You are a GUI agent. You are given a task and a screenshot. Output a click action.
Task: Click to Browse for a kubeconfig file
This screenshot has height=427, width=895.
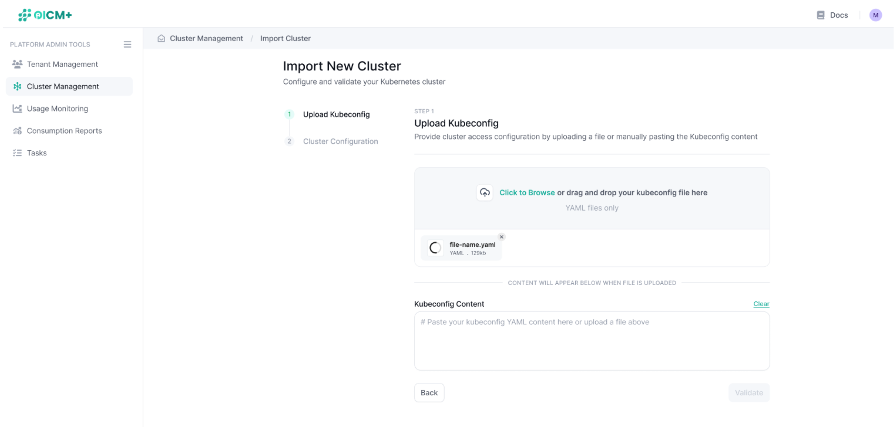527,192
